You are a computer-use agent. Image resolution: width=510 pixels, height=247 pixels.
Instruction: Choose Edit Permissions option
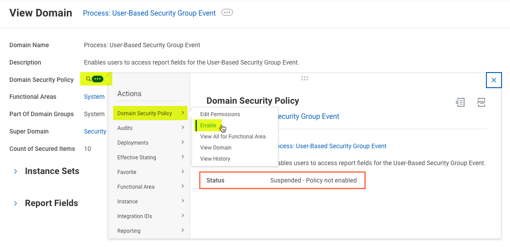pyautogui.click(x=220, y=114)
